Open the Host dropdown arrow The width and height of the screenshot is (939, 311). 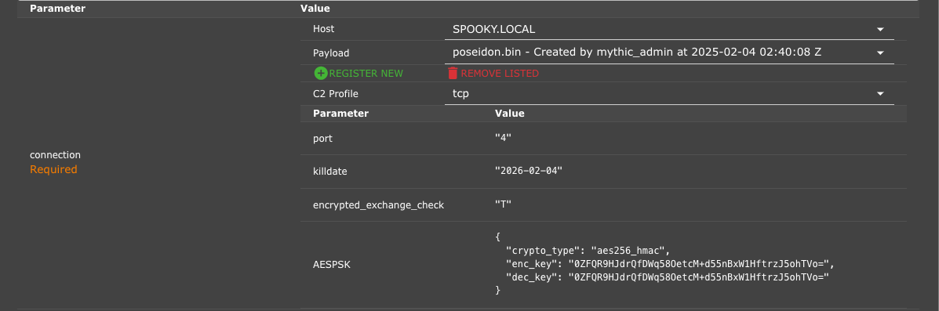[880, 29]
